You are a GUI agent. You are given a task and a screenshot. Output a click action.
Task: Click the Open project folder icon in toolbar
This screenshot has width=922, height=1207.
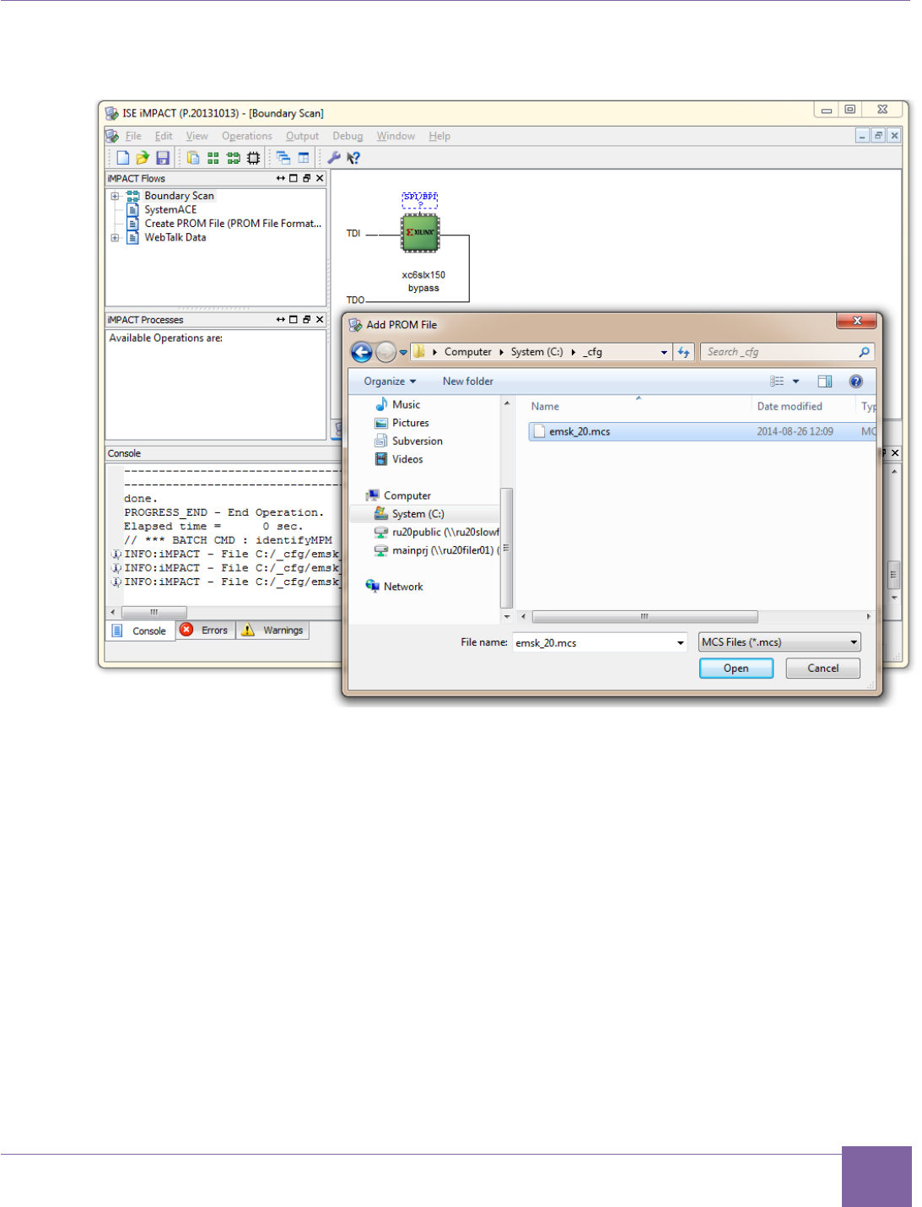[143, 158]
